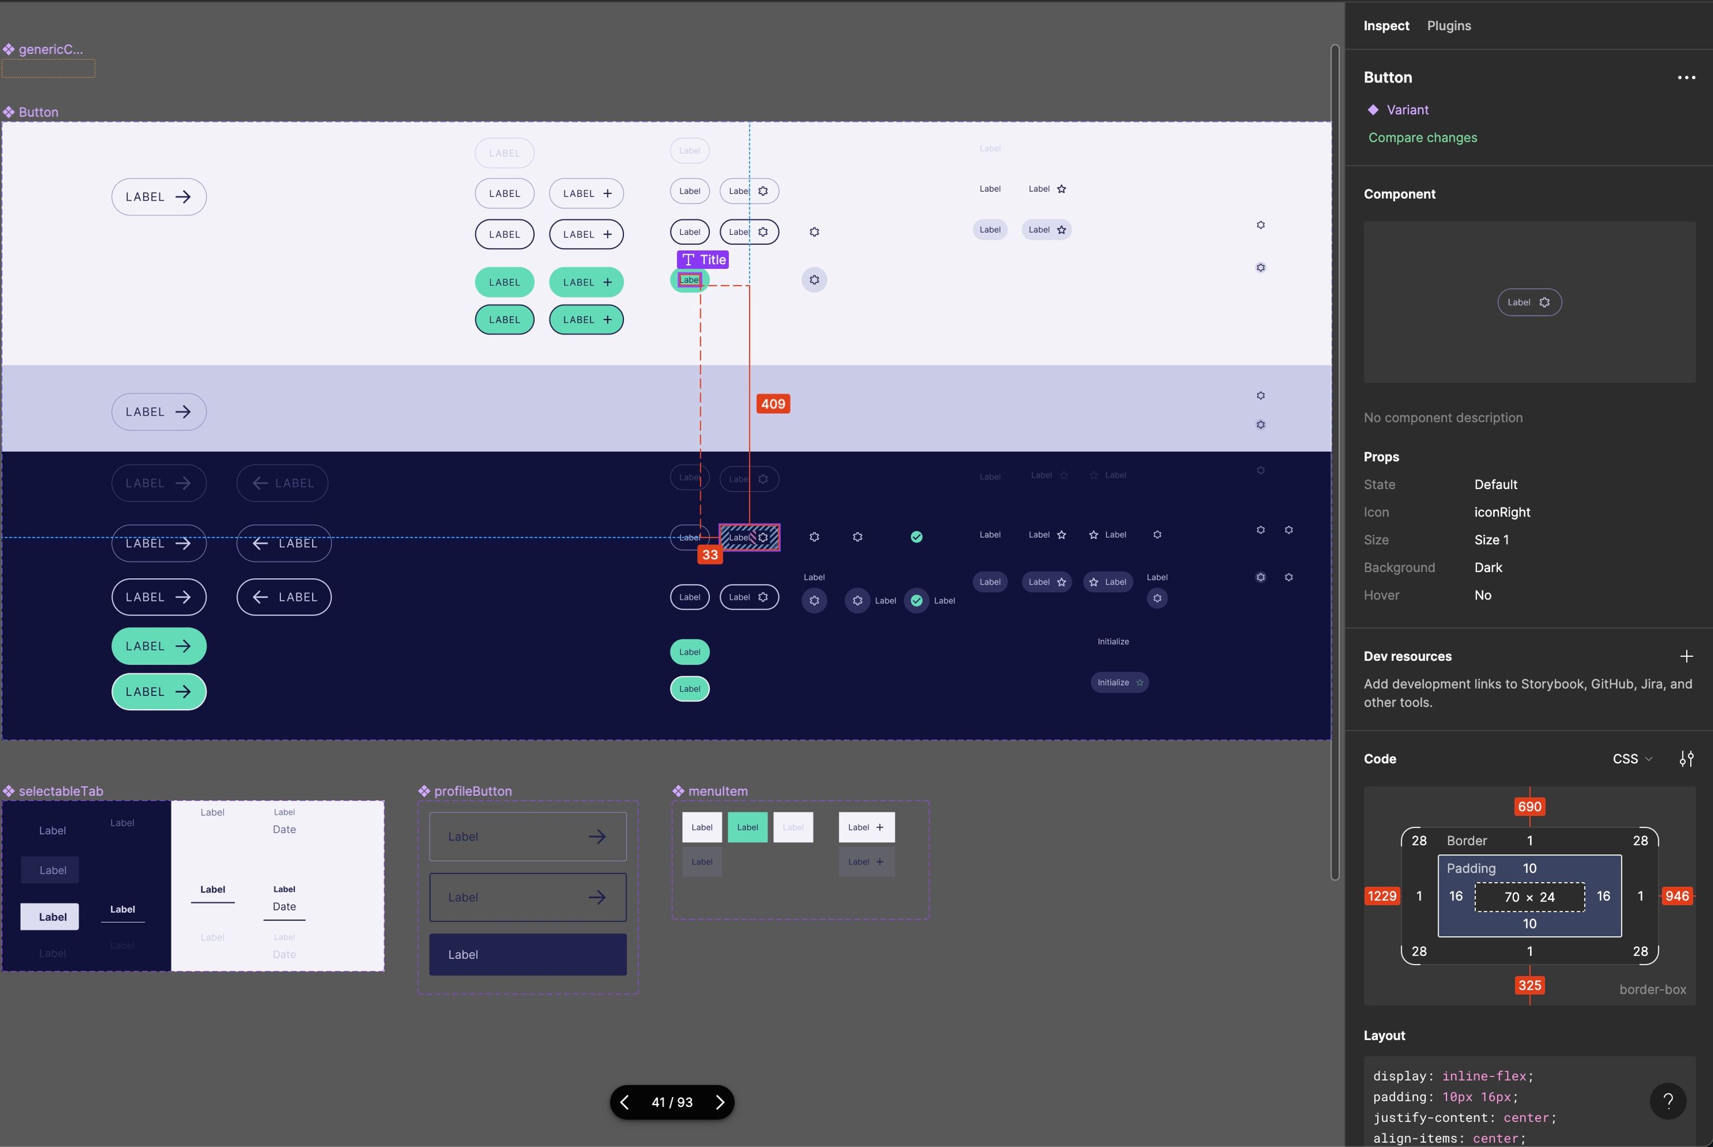This screenshot has height=1147, width=1713.
Task: Select the Inspect tab
Action: pos(1386,26)
